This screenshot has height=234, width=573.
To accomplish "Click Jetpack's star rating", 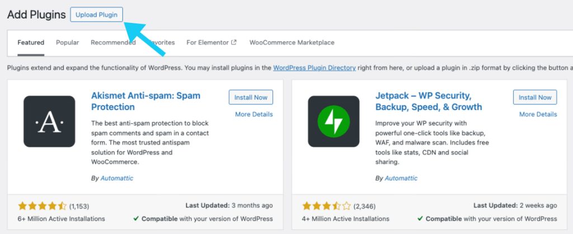I will (326, 206).
